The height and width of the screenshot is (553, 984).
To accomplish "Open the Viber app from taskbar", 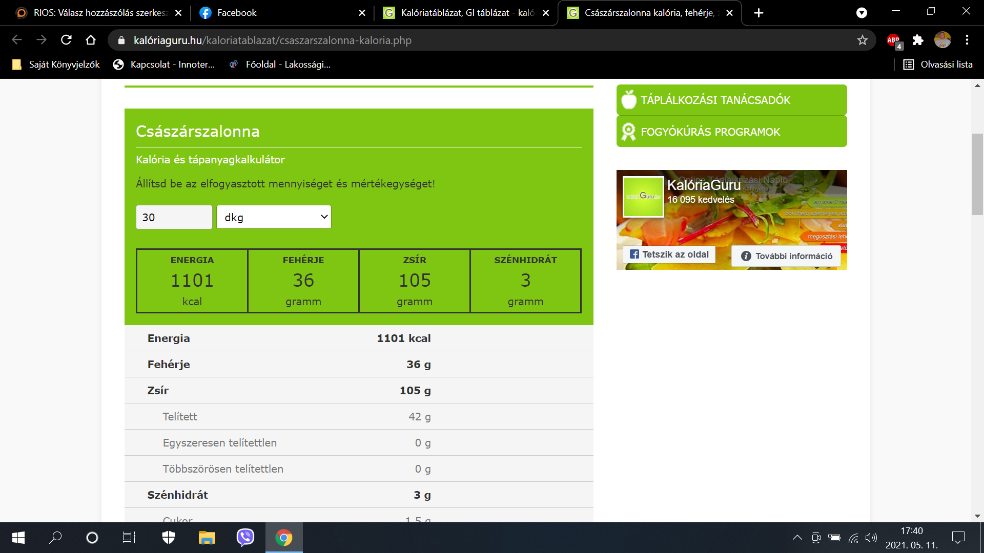I will click(x=245, y=537).
